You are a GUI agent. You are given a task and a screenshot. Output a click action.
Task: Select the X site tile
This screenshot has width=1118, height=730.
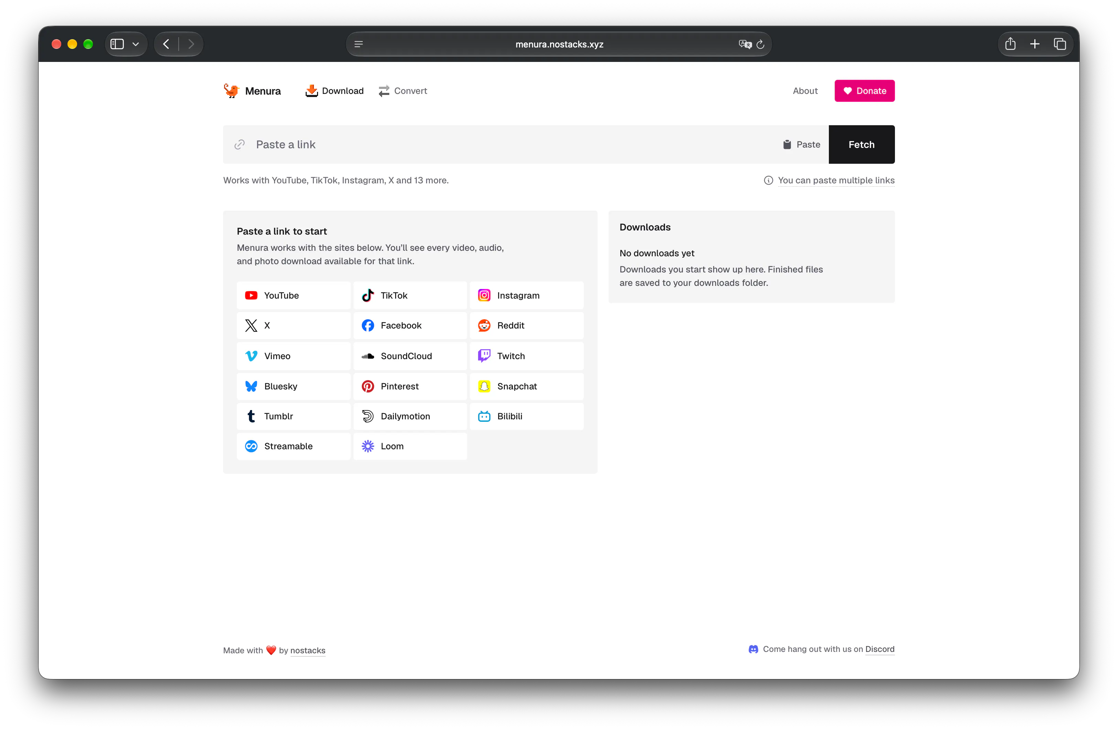[294, 325]
